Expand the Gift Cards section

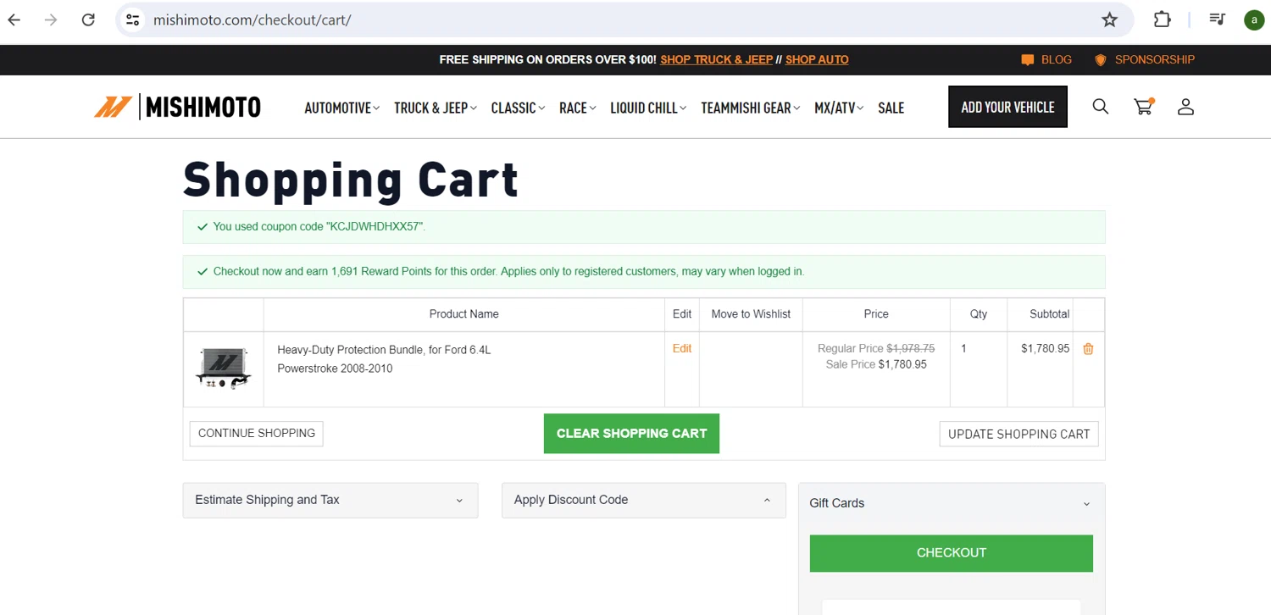click(952, 503)
